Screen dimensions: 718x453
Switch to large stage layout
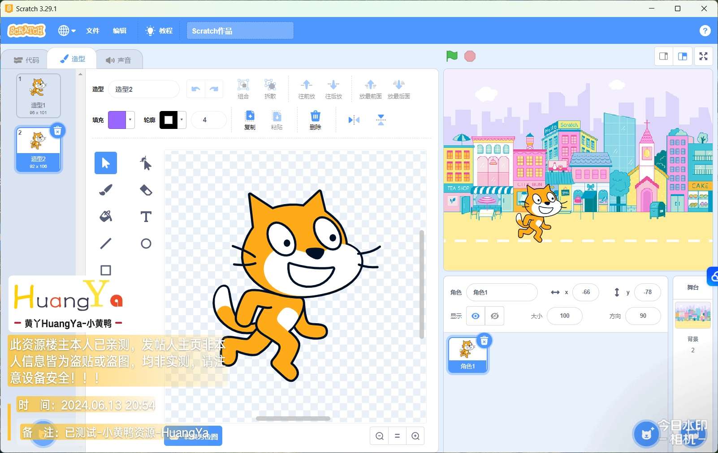683,56
